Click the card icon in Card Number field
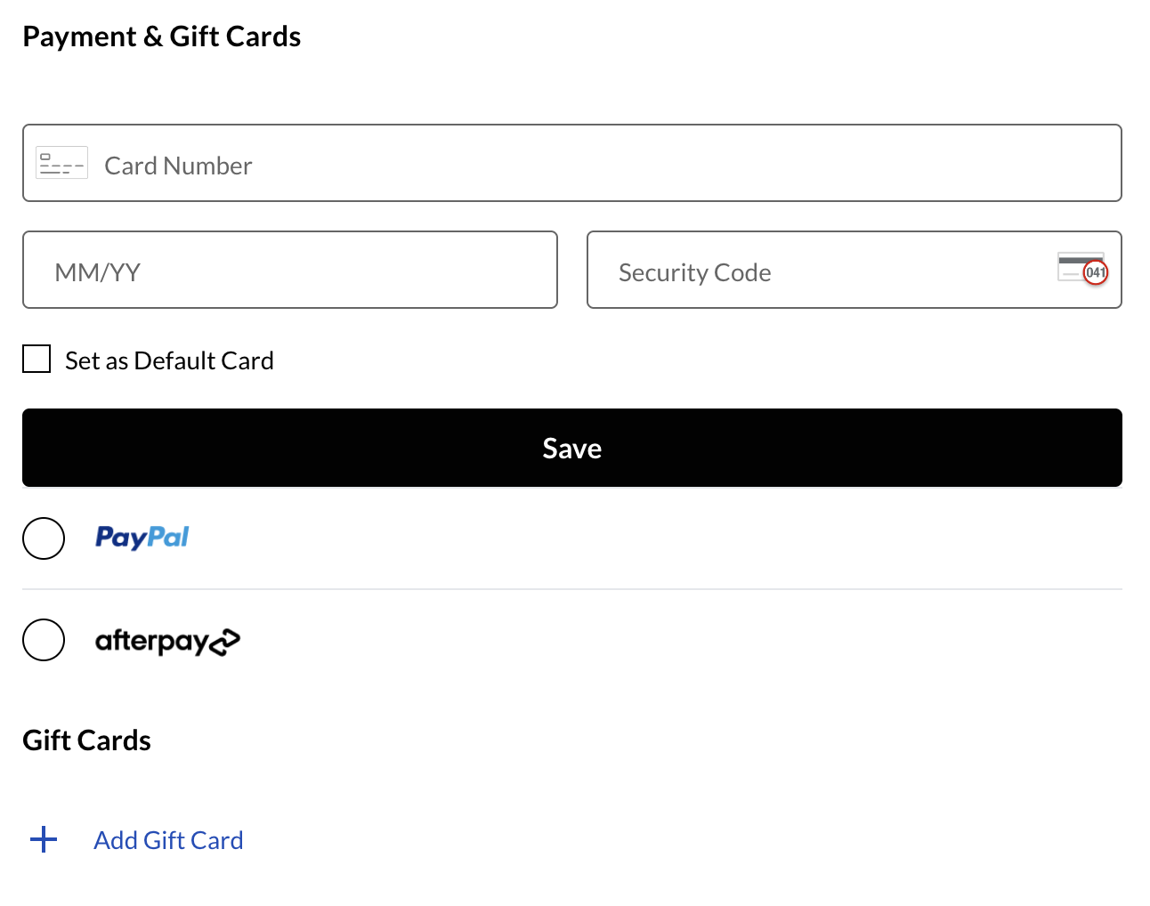The image size is (1150, 906). tap(61, 164)
